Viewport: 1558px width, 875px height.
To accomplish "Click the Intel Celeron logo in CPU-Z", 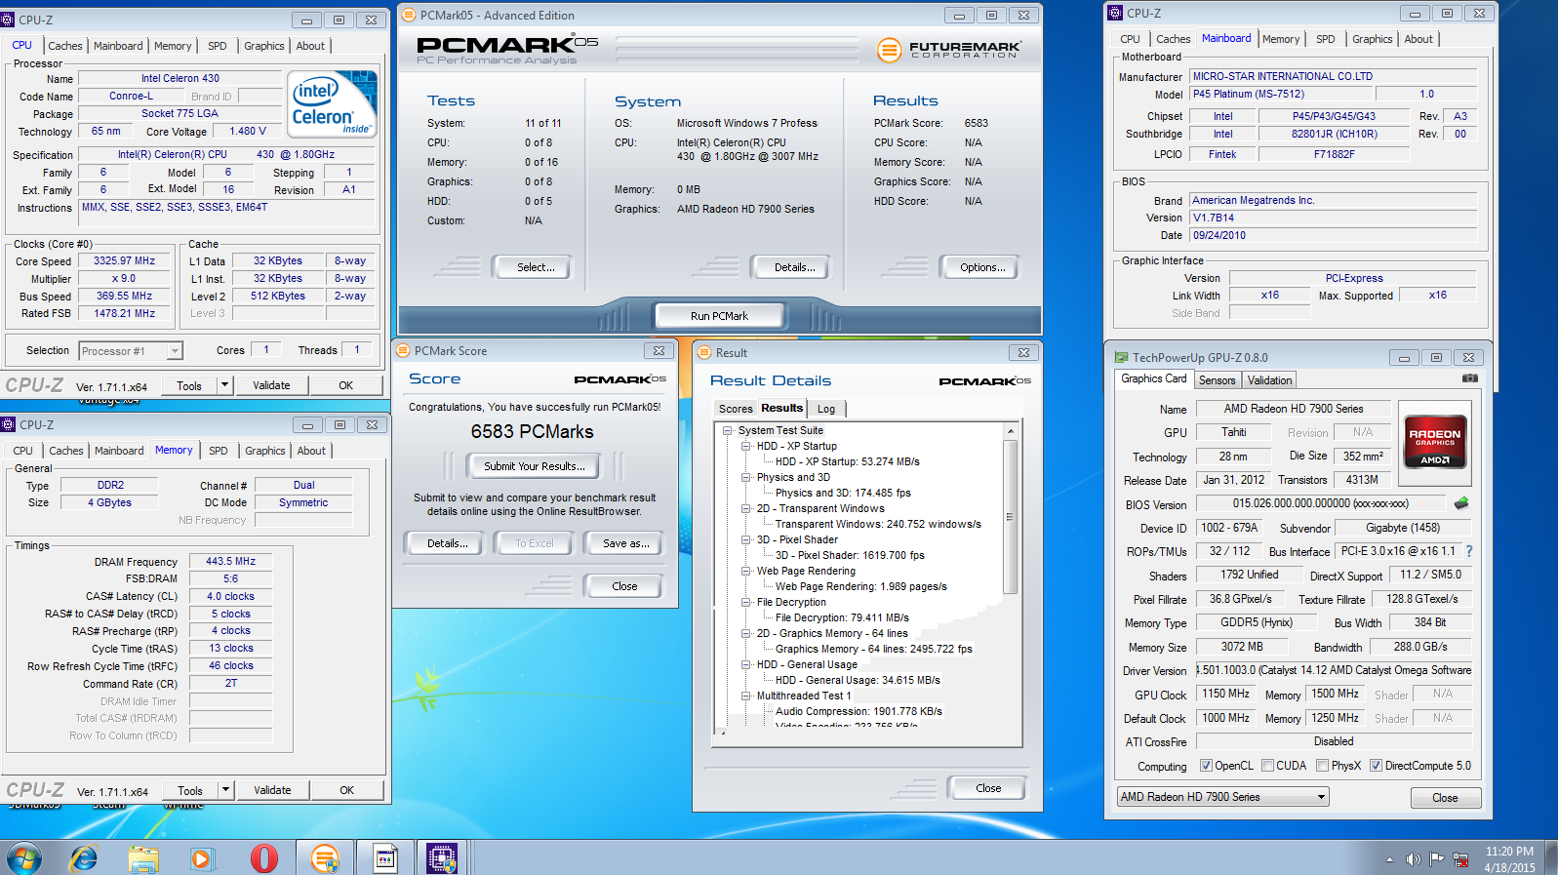I will pos(335,103).
